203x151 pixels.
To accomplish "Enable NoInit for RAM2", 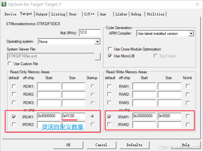I will pos(188,95).
